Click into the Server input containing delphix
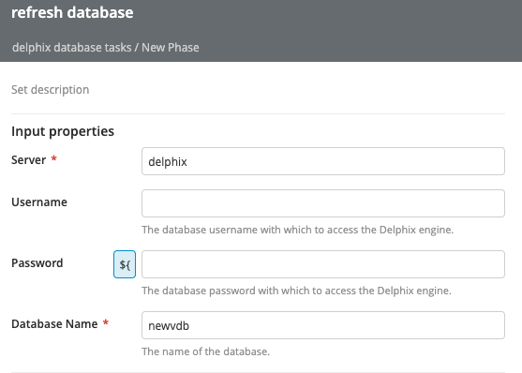This screenshot has width=522, height=373. 323,161
